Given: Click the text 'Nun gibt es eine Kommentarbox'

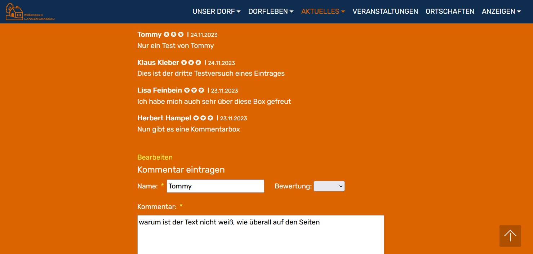Looking at the screenshot, I should [188, 129].
